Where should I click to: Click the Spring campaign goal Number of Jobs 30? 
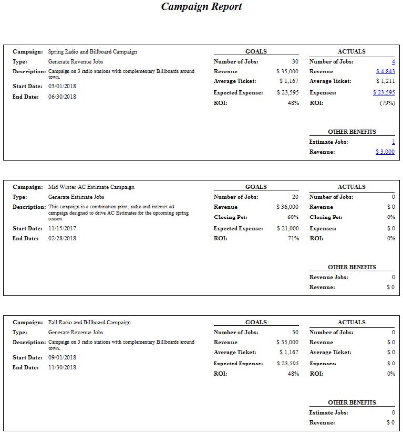click(295, 61)
